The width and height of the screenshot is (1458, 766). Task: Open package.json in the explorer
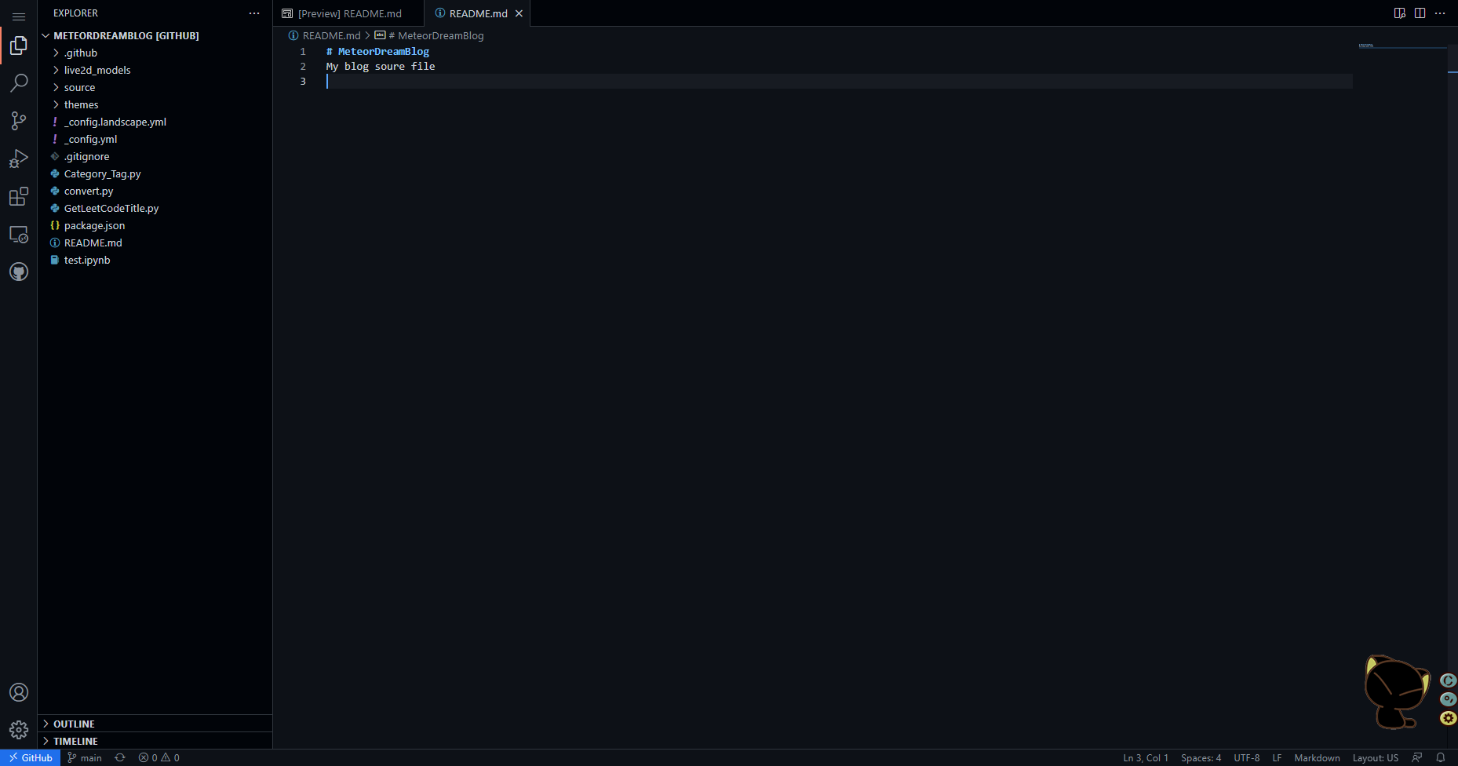pyautogui.click(x=94, y=225)
